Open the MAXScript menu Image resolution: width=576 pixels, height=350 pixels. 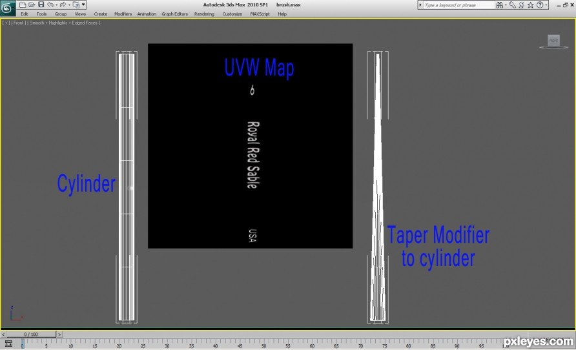pos(260,14)
